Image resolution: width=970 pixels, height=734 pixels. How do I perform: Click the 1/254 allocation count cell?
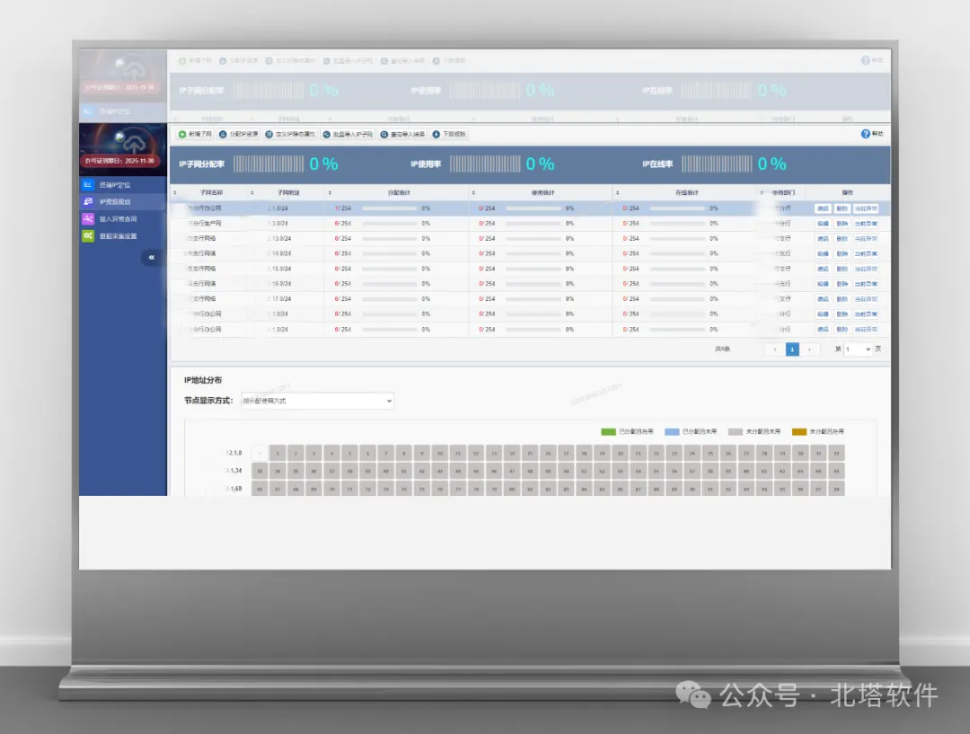[x=343, y=208]
